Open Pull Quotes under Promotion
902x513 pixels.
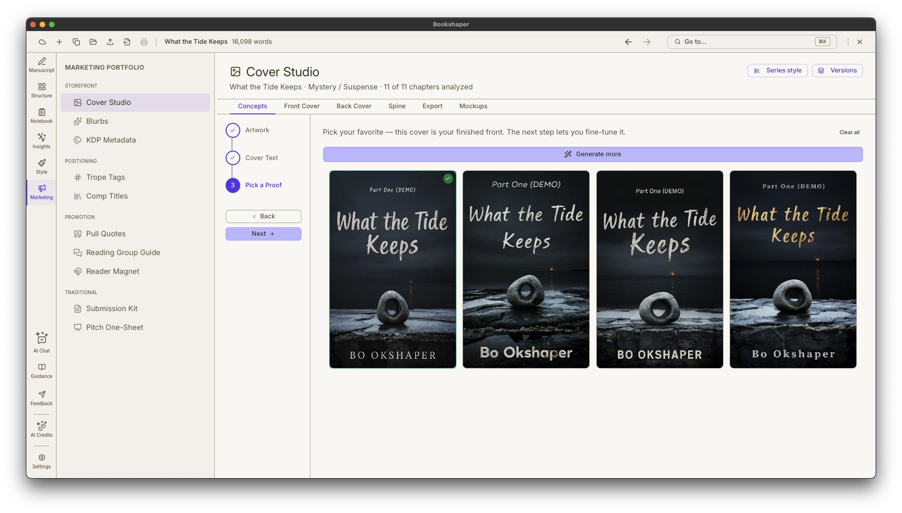click(x=135, y=234)
